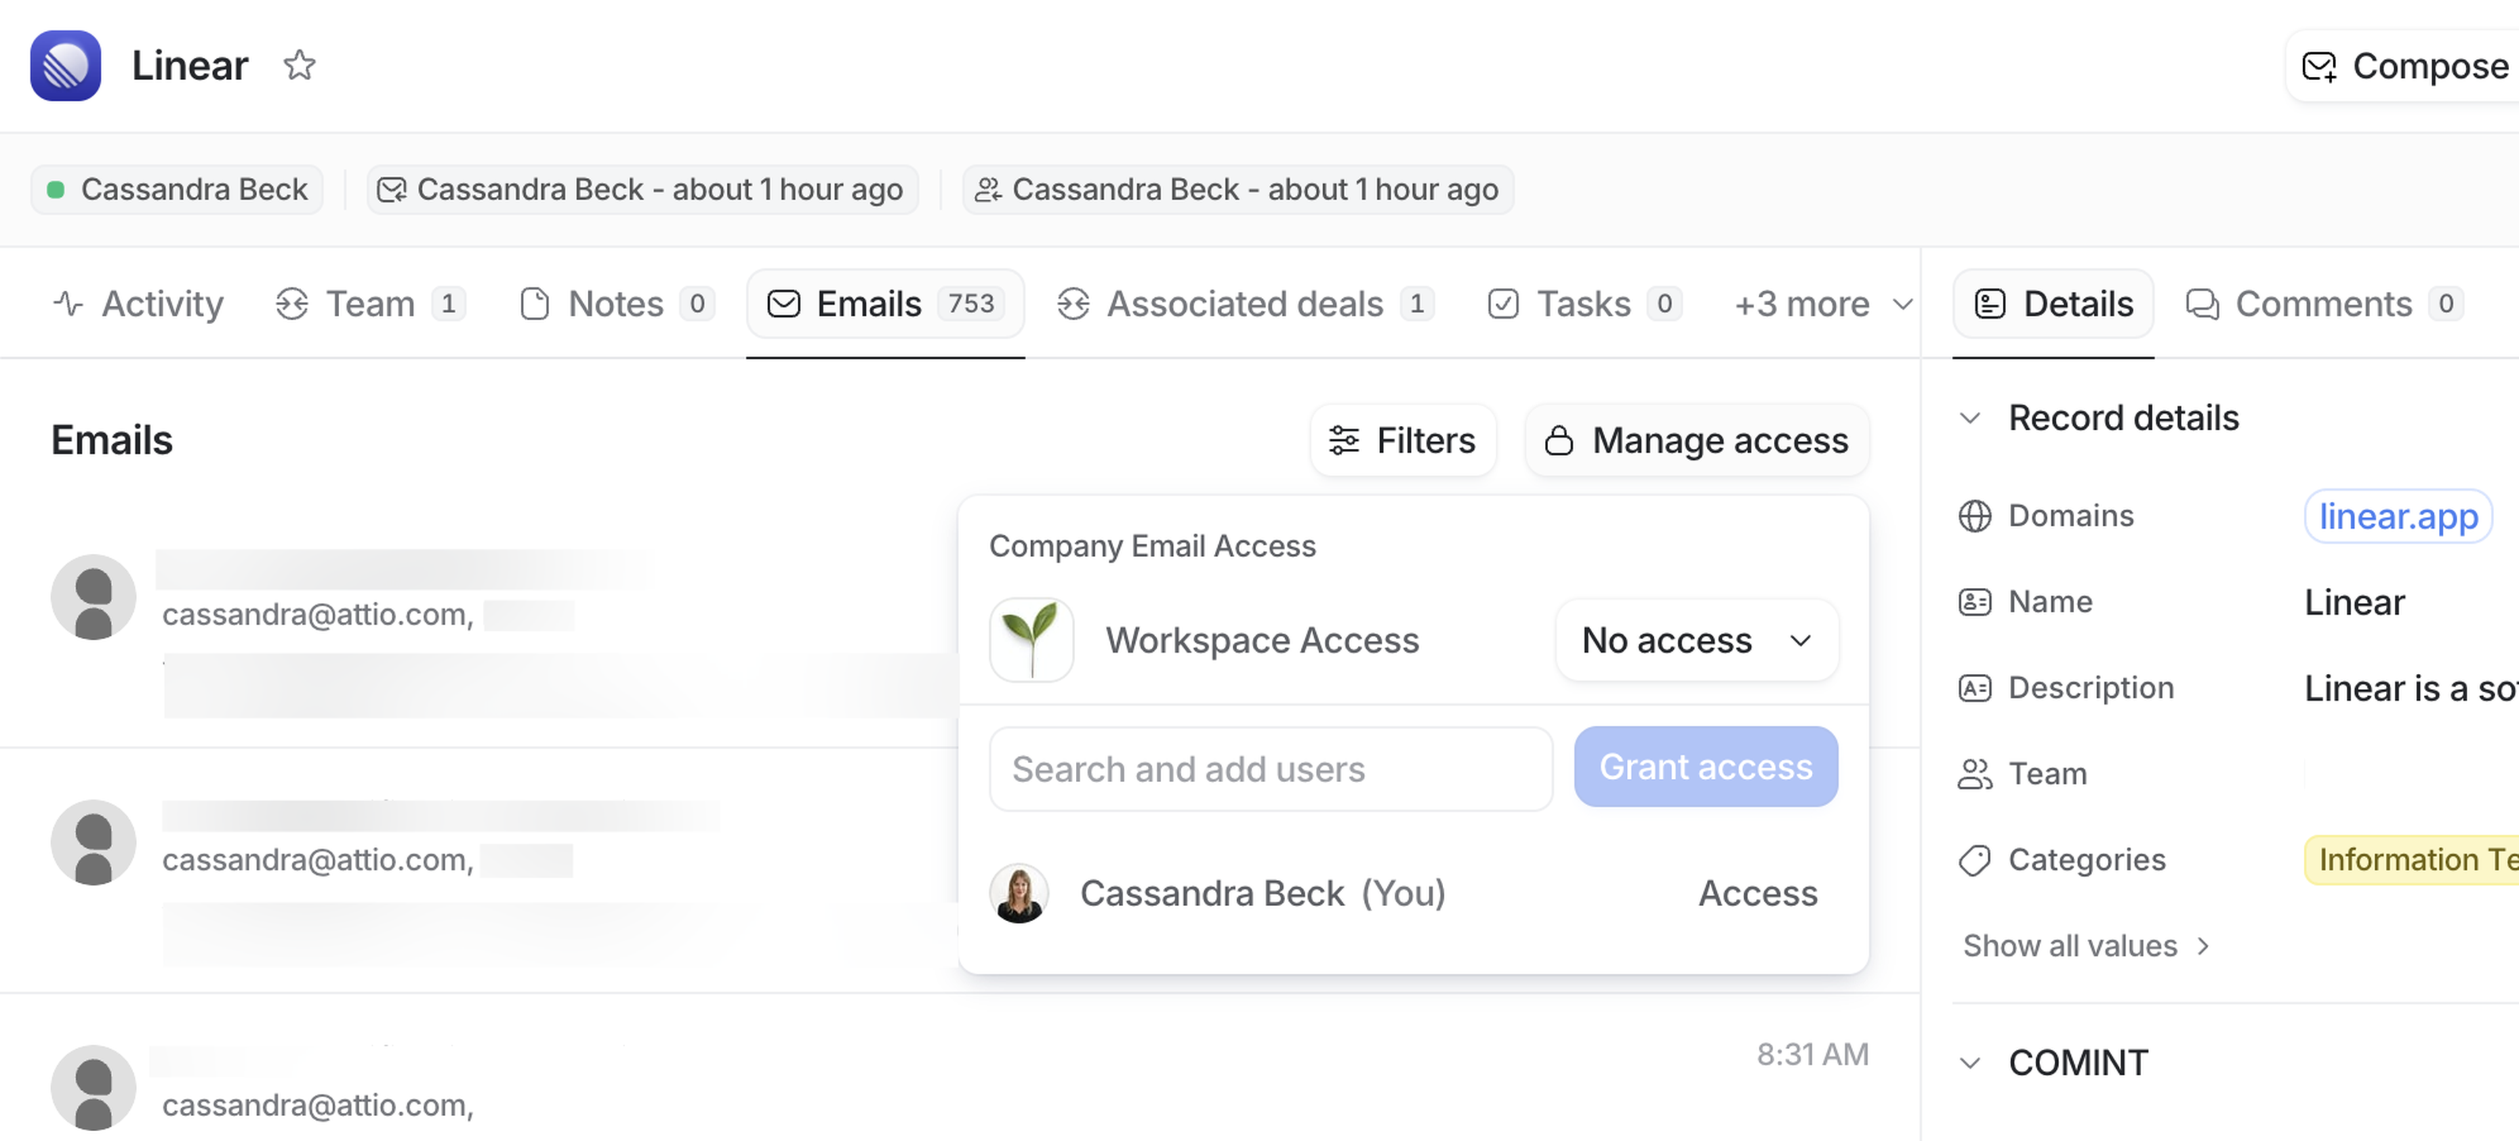The width and height of the screenshot is (2519, 1141).
Task: Click the Manage access button
Action: (x=1696, y=441)
